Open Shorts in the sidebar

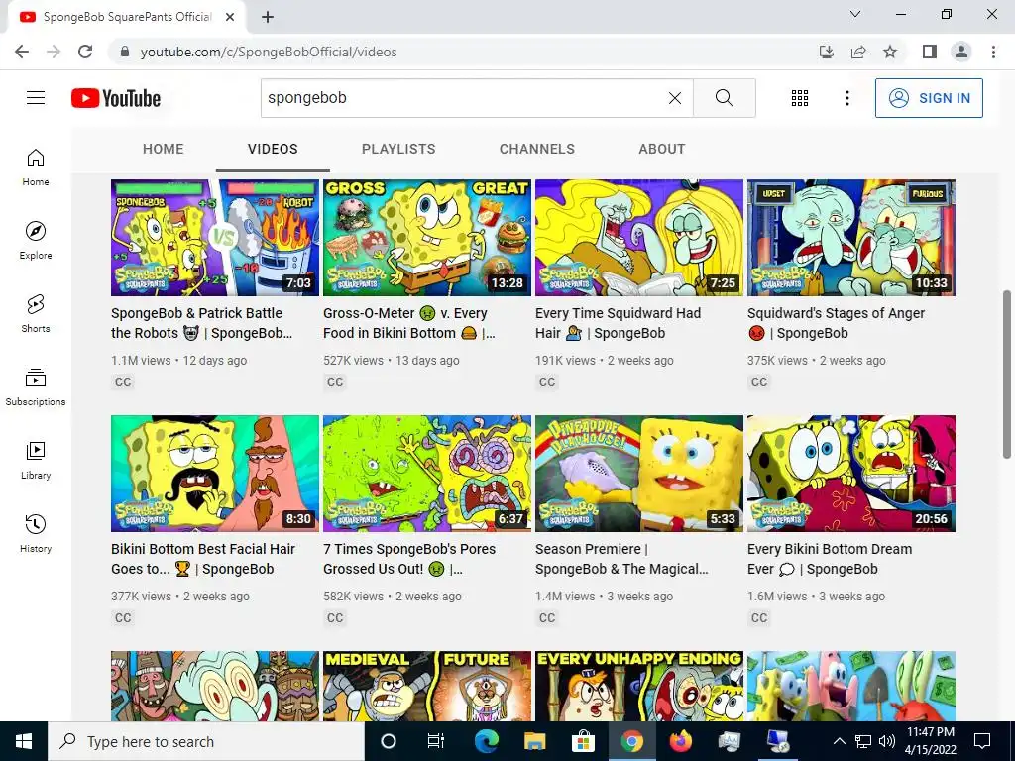click(36, 314)
